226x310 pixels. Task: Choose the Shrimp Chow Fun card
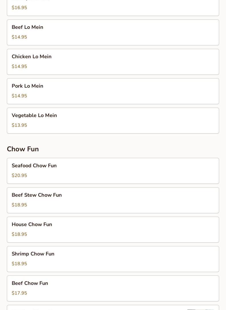point(113,259)
